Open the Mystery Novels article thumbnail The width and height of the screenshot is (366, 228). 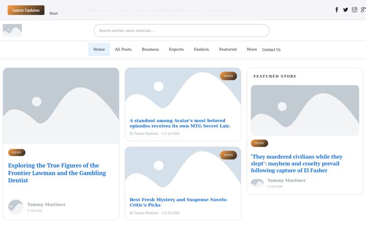(x=183, y=170)
